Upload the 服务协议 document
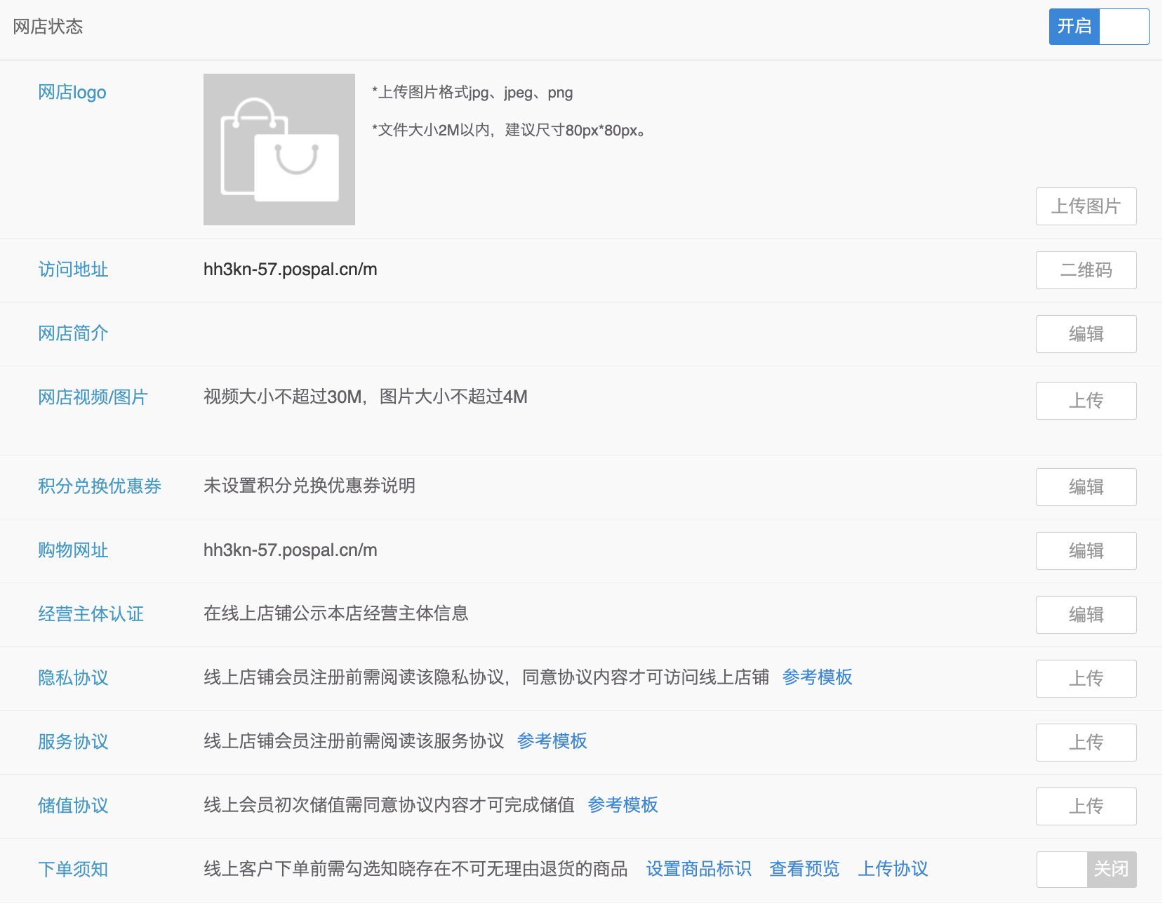 pos(1086,743)
